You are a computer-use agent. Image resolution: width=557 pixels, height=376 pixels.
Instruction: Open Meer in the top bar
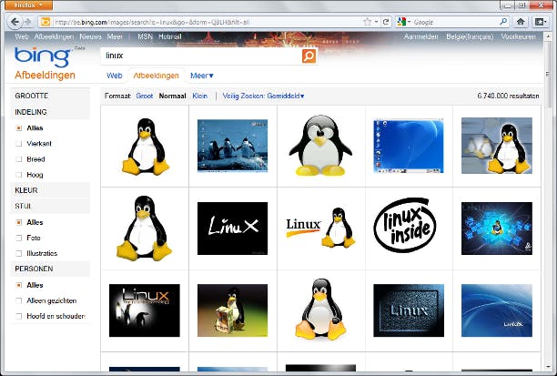coord(115,36)
